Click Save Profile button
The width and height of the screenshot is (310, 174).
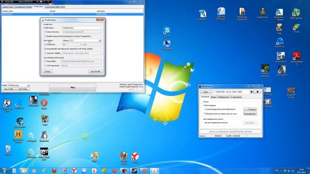tap(95, 72)
